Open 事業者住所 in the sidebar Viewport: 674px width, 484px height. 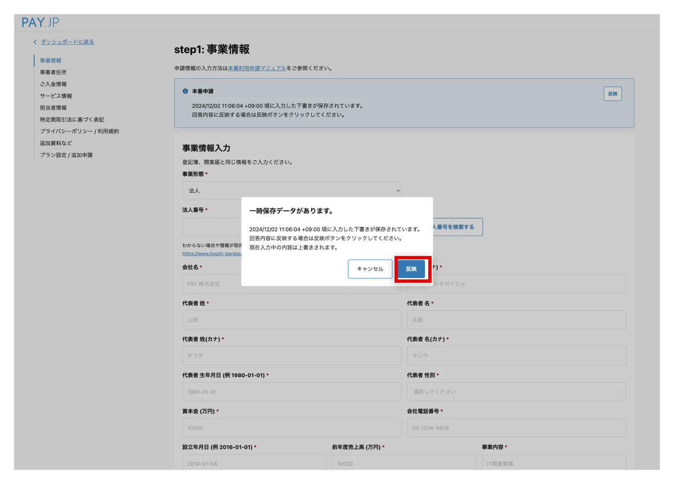[x=53, y=73]
